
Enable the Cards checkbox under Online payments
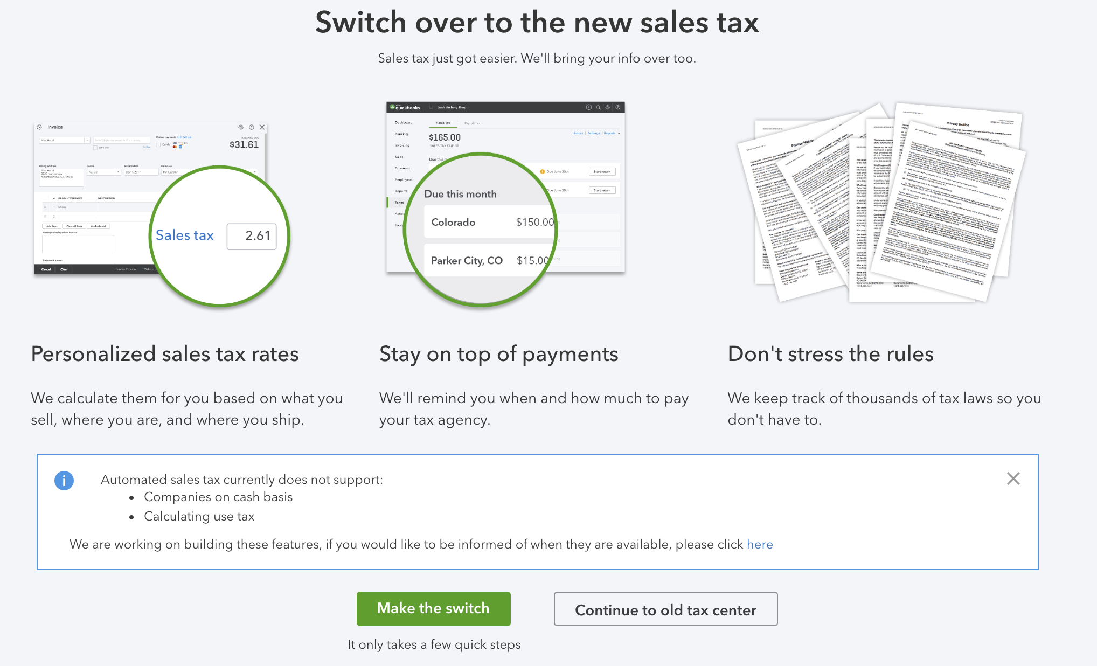click(158, 144)
